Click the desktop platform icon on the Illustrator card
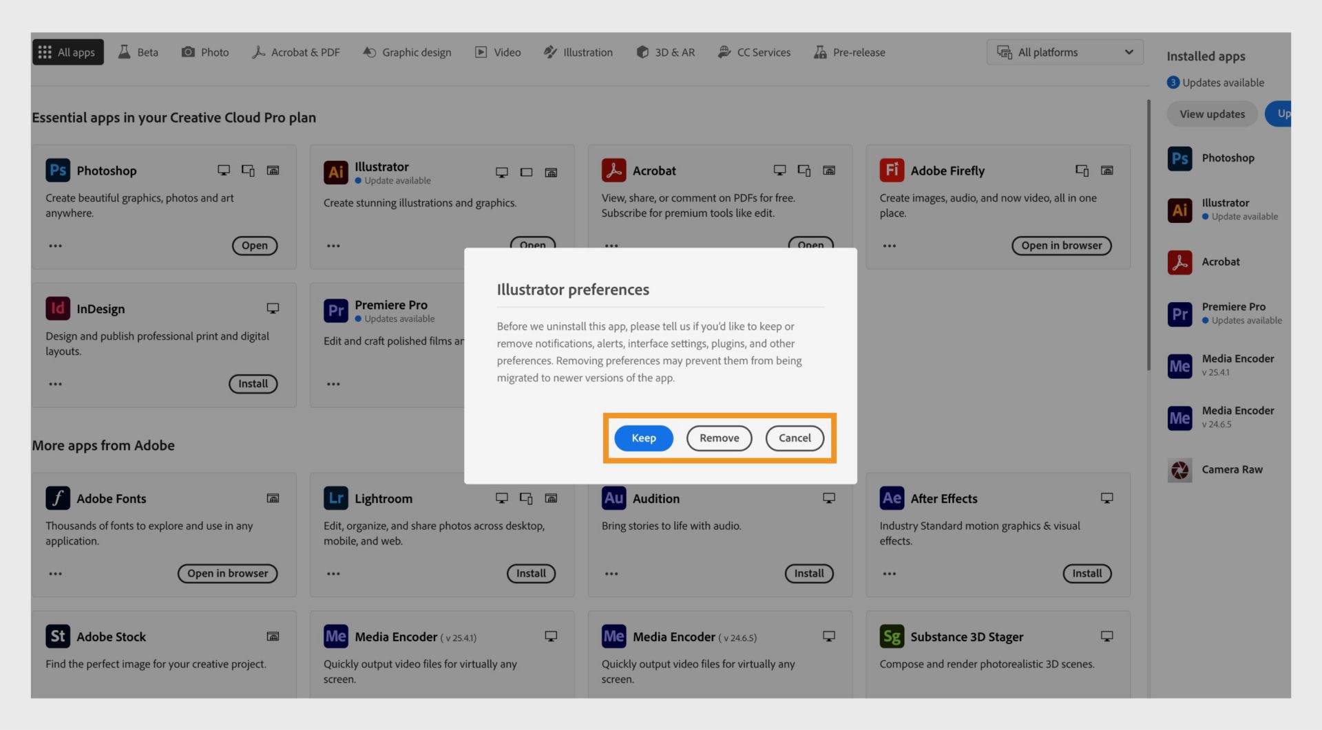Viewport: 1322px width, 730px height. click(x=501, y=172)
